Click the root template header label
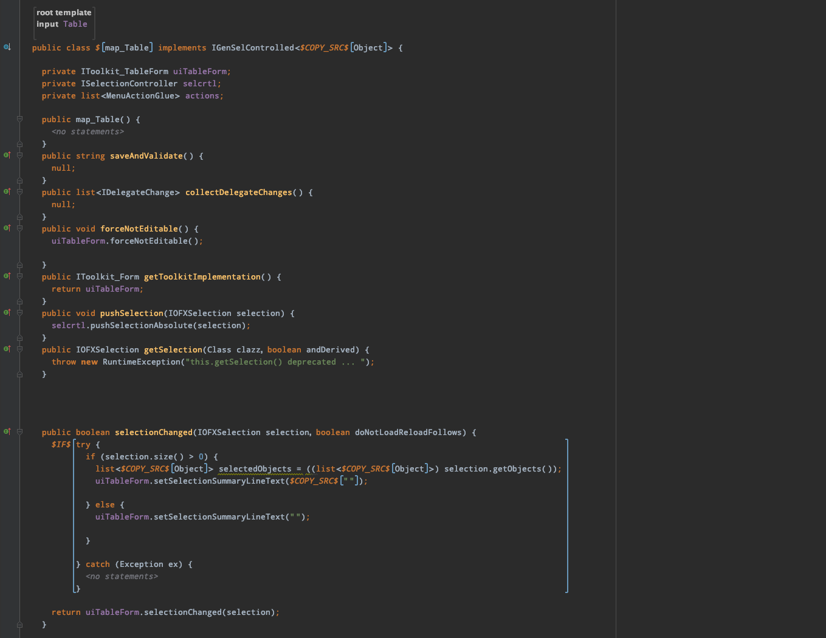 [63, 12]
